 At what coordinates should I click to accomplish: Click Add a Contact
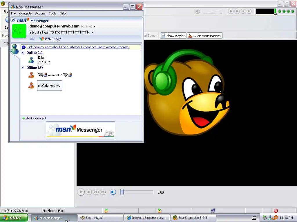pyautogui.click(x=34, y=118)
